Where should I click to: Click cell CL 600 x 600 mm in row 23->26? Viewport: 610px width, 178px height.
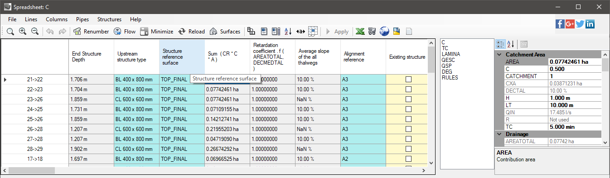coord(136,99)
